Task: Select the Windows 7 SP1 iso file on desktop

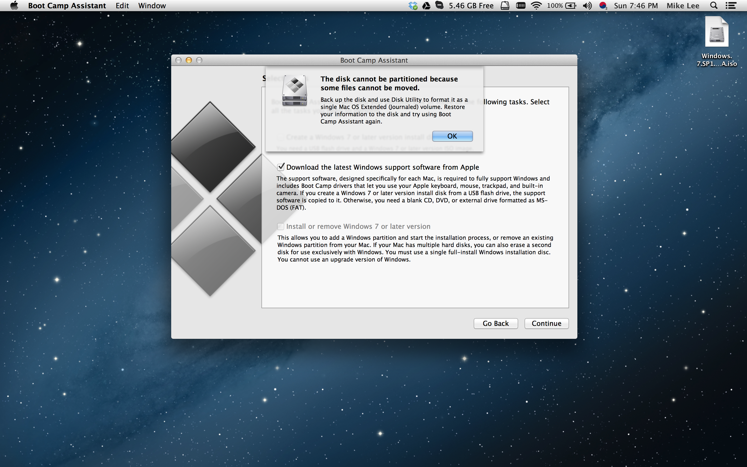Action: click(x=716, y=42)
